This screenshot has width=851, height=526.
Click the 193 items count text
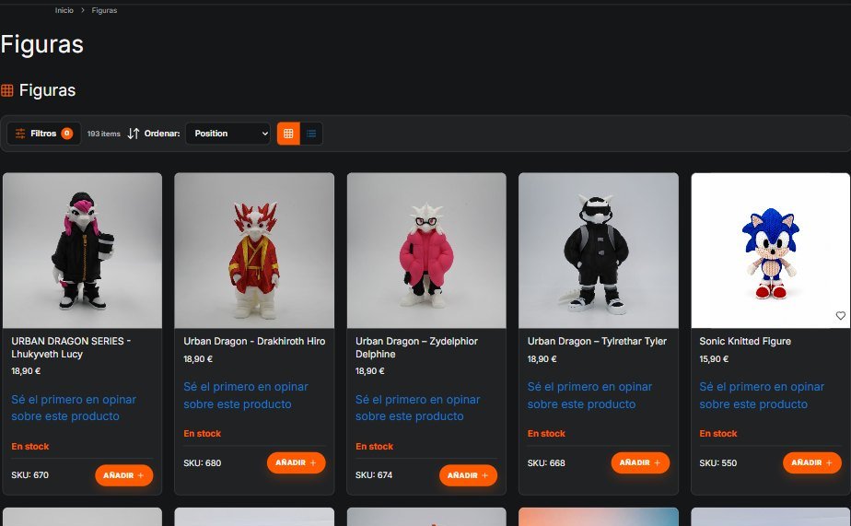coord(104,134)
